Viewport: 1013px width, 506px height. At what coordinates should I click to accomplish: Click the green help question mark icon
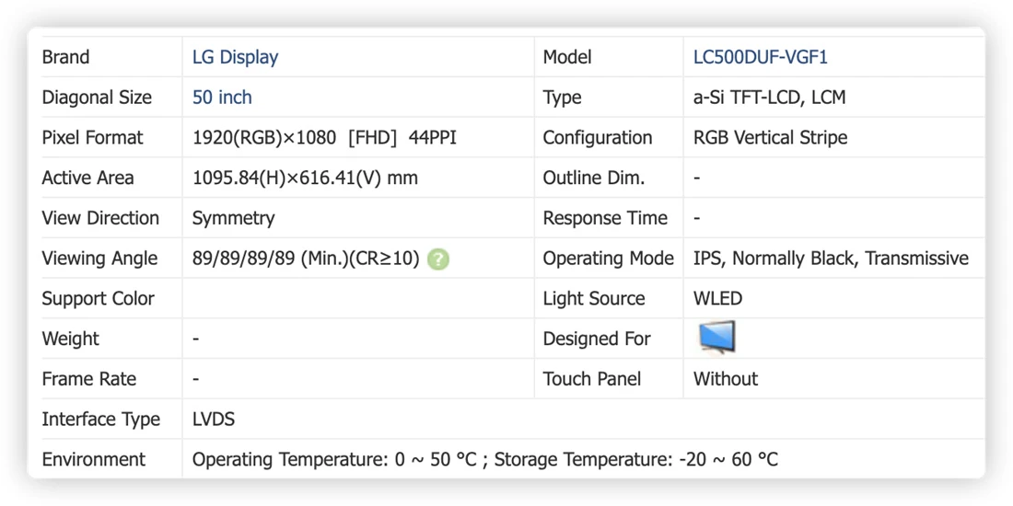pos(438,259)
